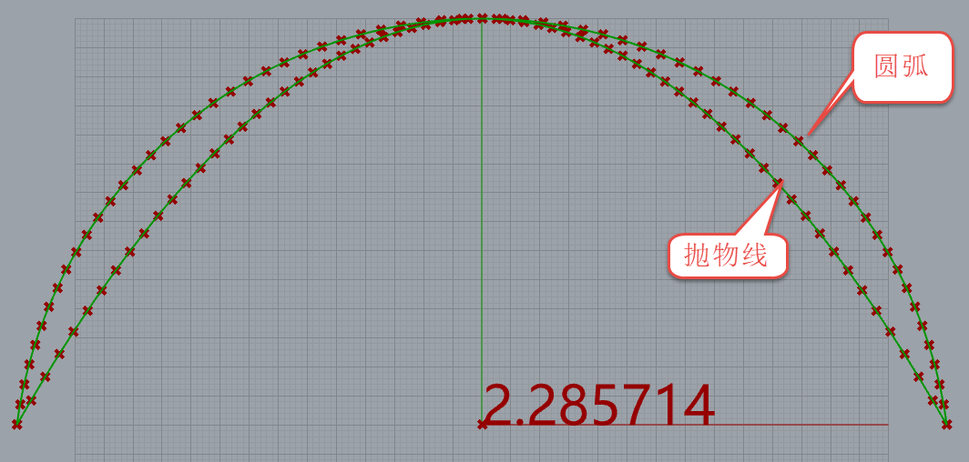The width and height of the screenshot is (969, 462).
Task: Select the apex point where both curves meet
Action: (482, 18)
